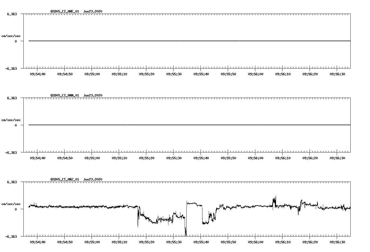Click the QSD05_CI_HNZ_01 channel title

coord(65,179)
